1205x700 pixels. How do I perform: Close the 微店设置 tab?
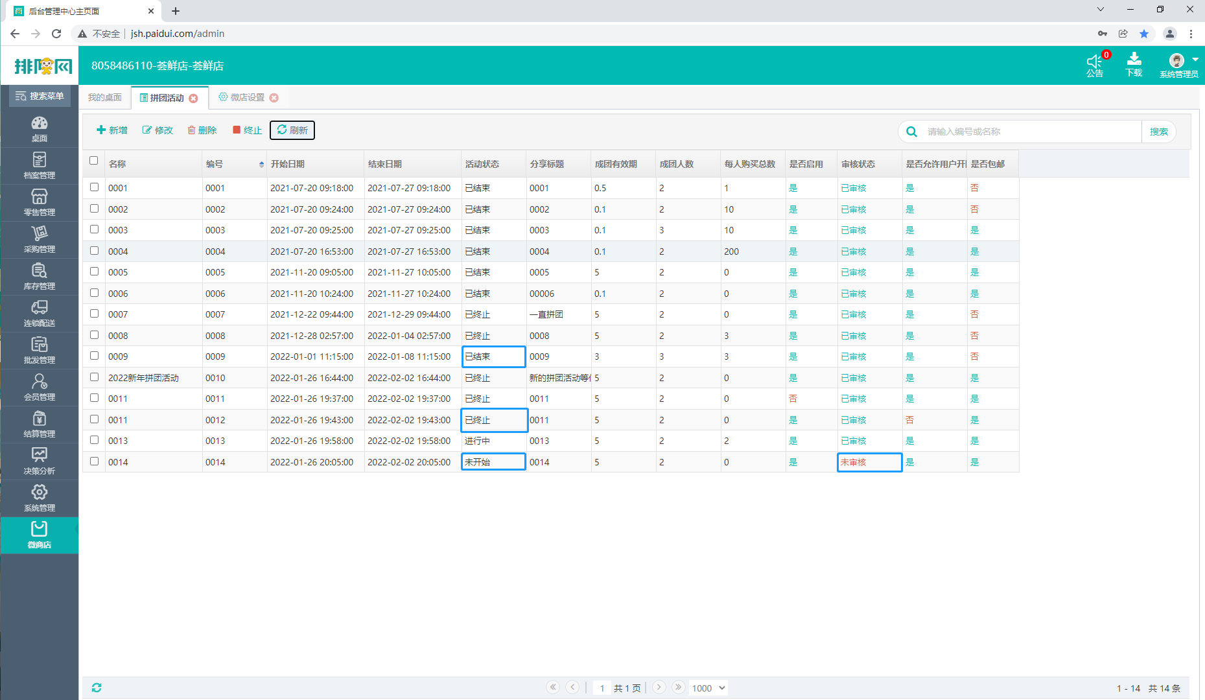coord(274,98)
